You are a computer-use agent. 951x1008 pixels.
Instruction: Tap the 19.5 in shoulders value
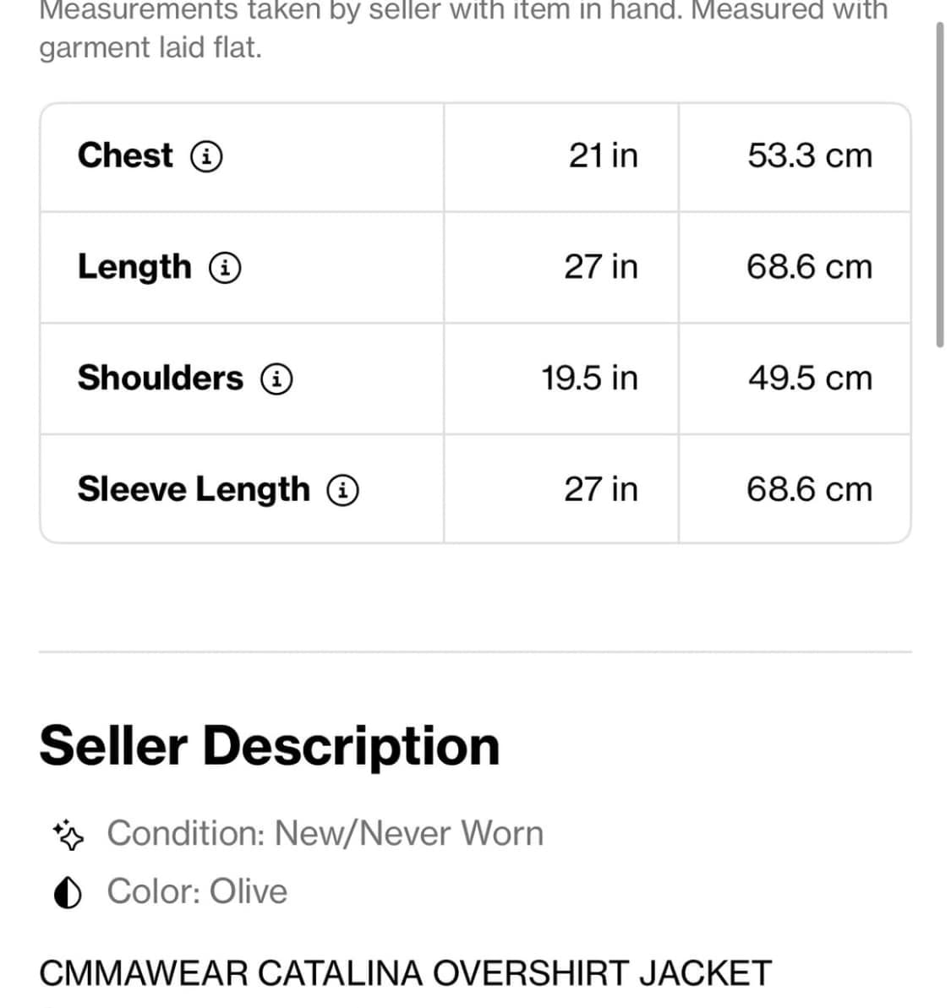pos(589,378)
